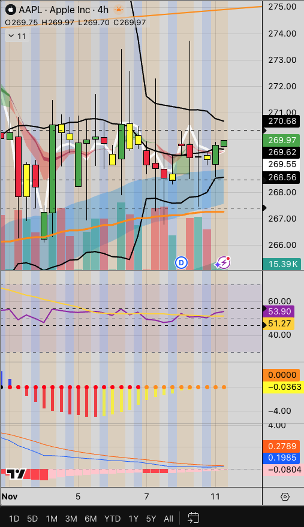Click the latest green candle on the chart
Viewport: 304px width, 527px height.
tap(224, 144)
